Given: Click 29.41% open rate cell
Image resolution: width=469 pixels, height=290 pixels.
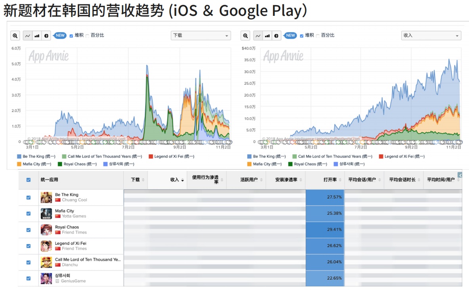Looking at the screenshot, I should click(x=325, y=230).
